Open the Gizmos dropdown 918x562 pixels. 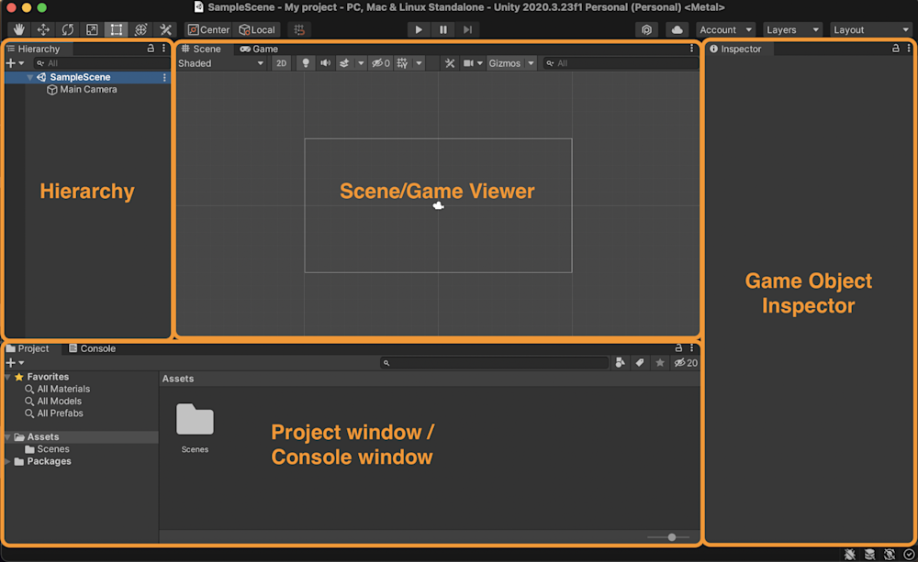(x=510, y=63)
